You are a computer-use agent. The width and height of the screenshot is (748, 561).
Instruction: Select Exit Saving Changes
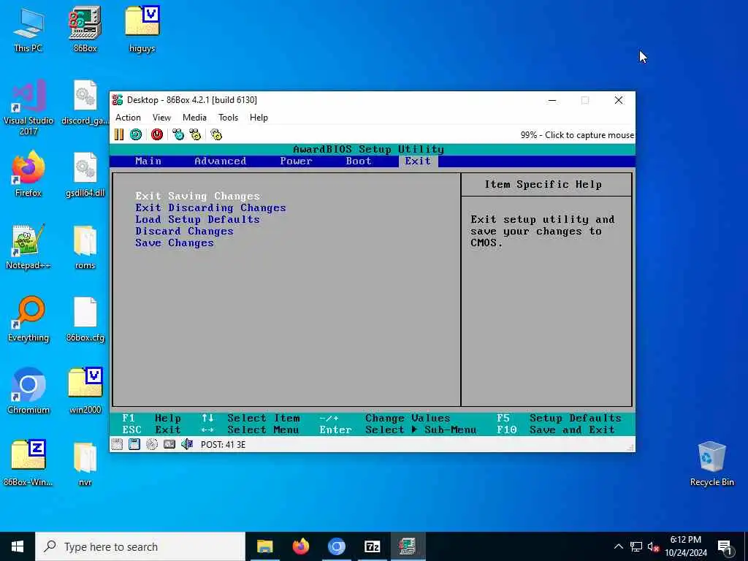pos(197,196)
